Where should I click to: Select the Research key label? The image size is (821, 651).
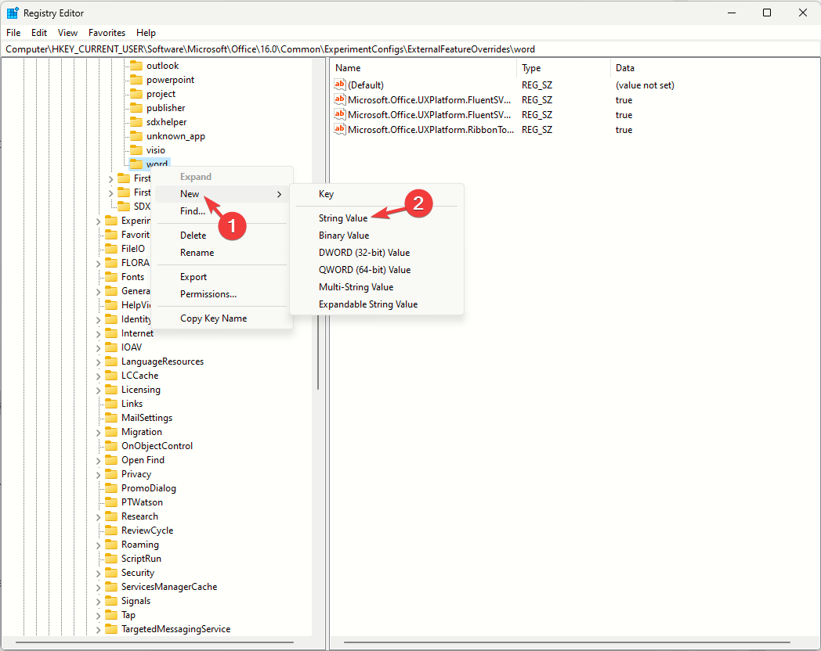(139, 516)
